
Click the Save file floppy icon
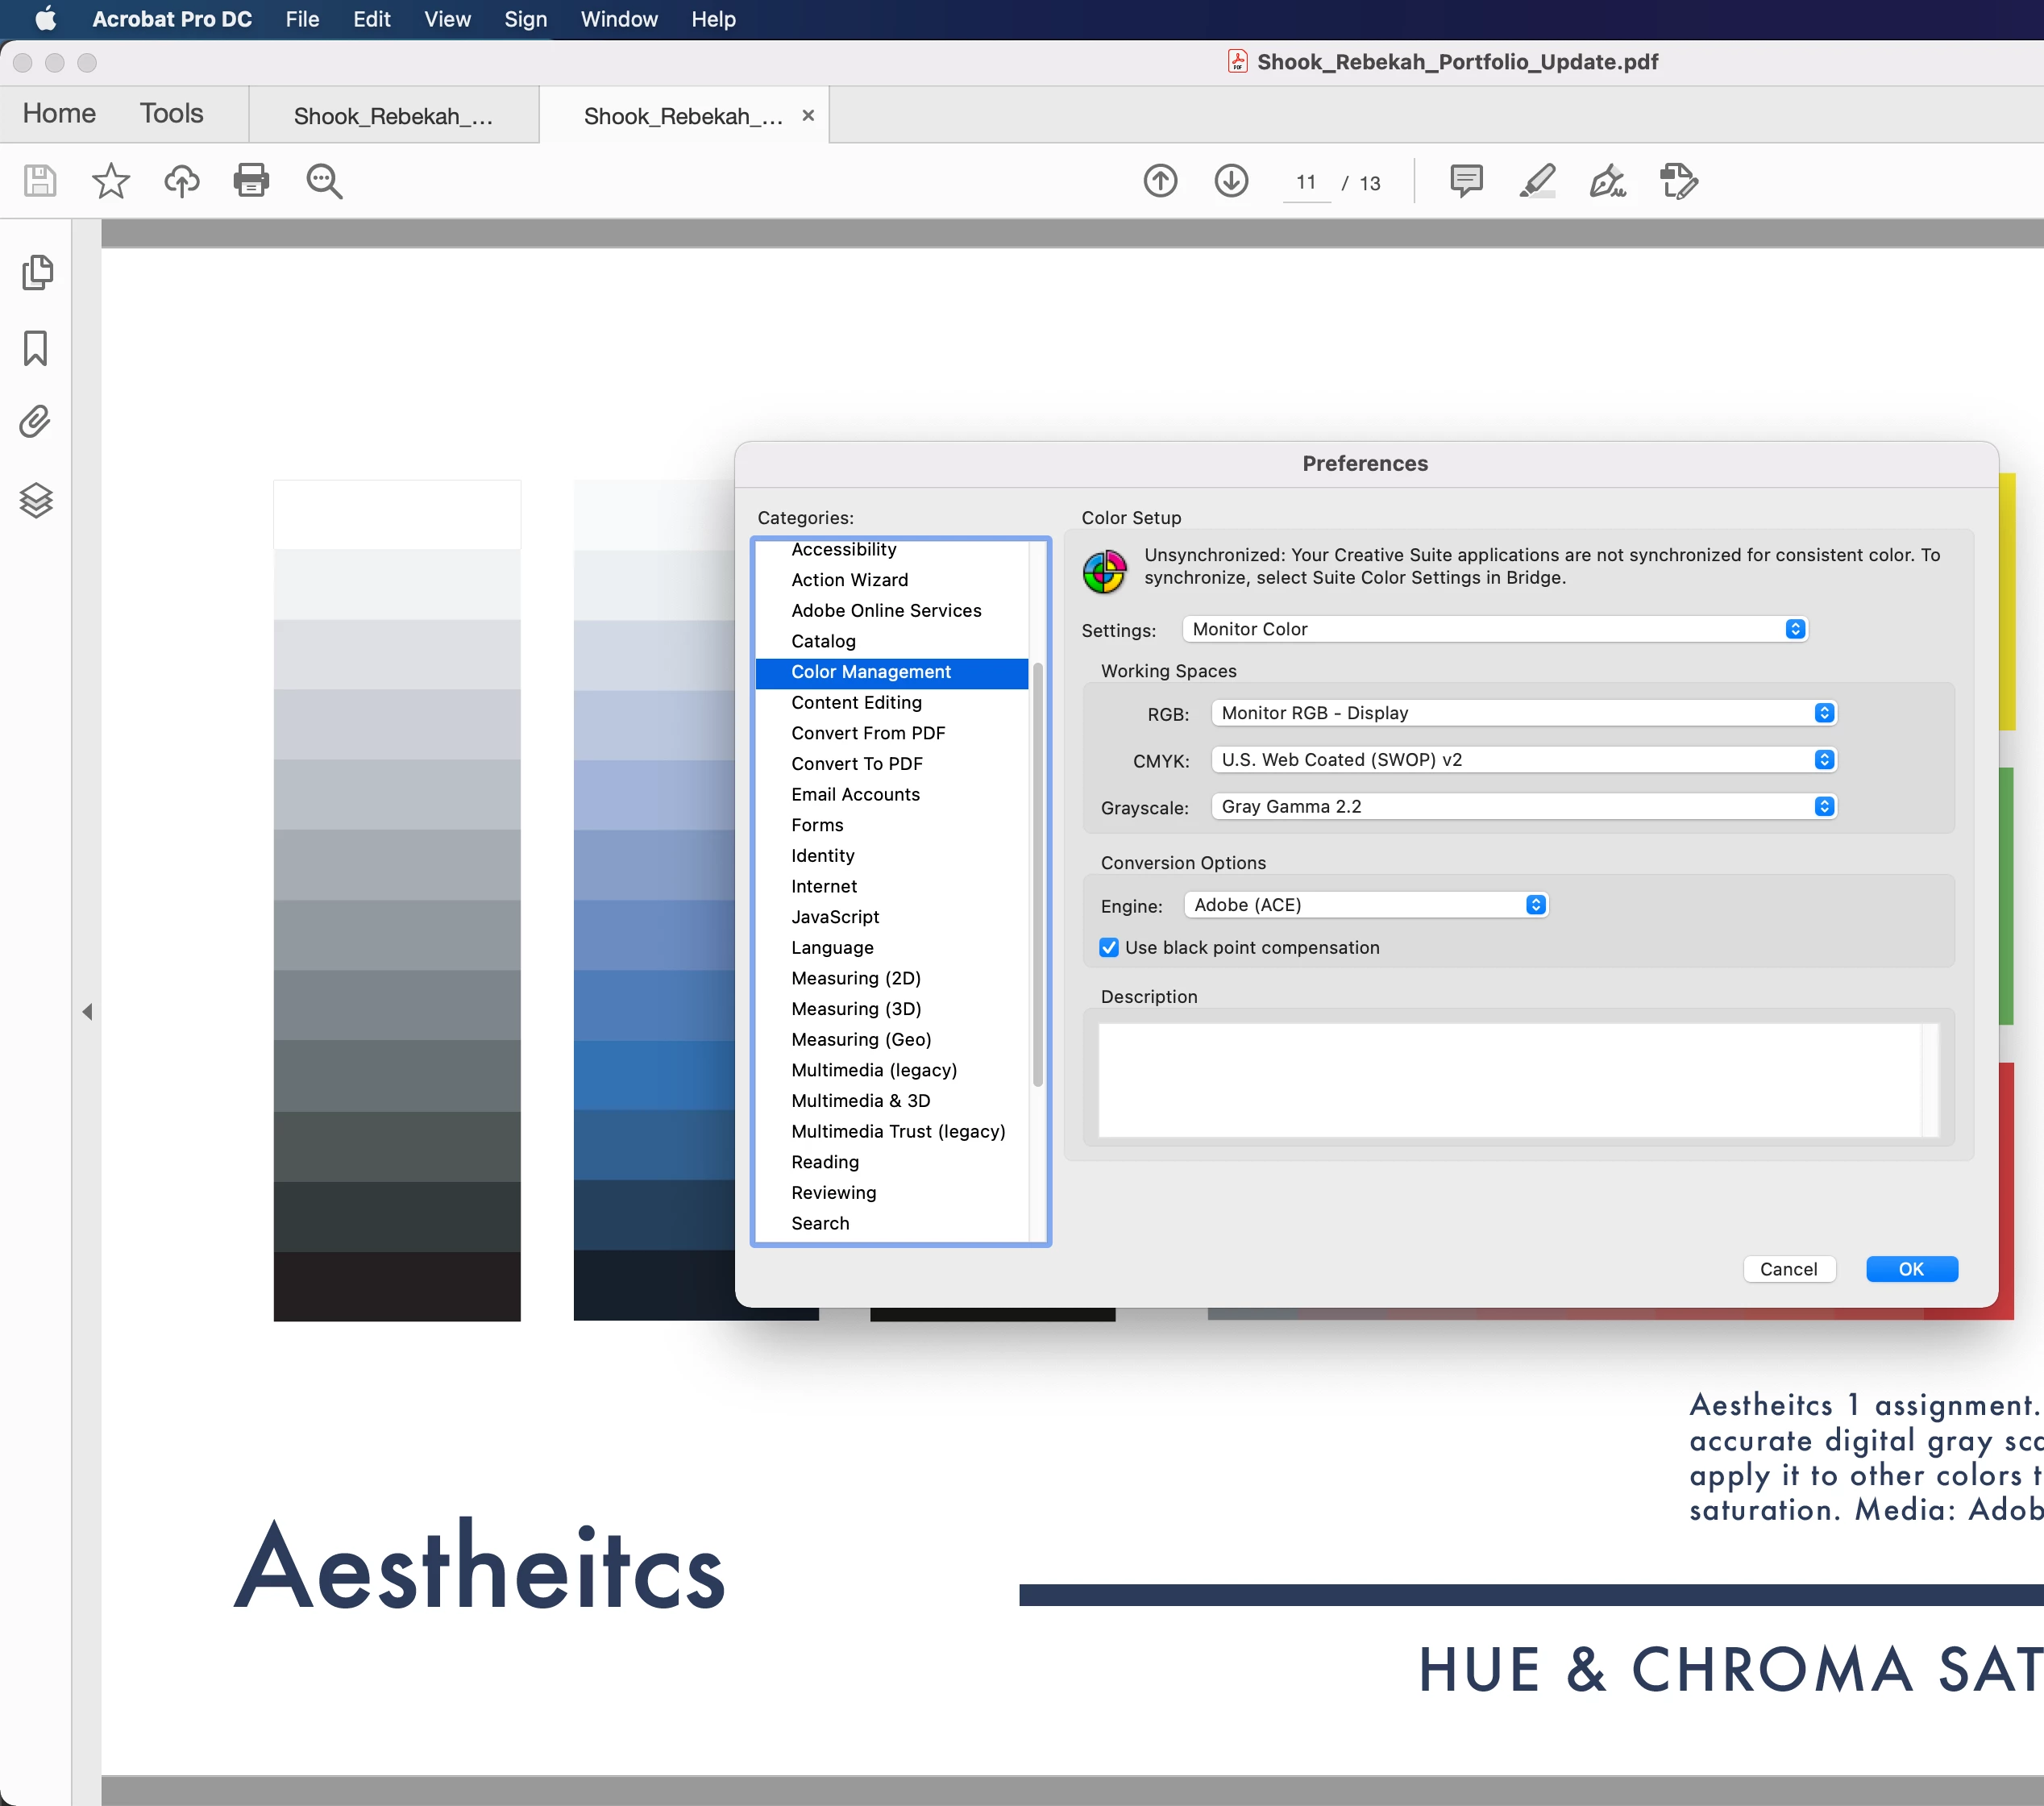click(x=40, y=181)
